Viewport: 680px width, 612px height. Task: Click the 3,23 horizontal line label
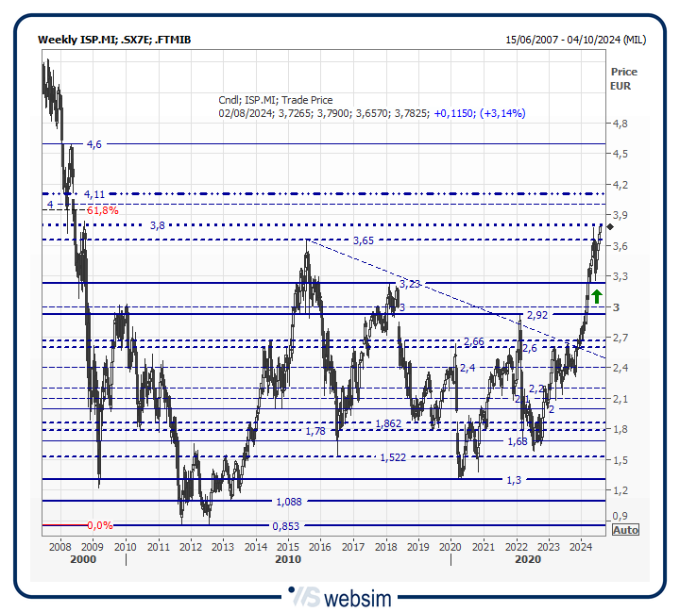409,283
